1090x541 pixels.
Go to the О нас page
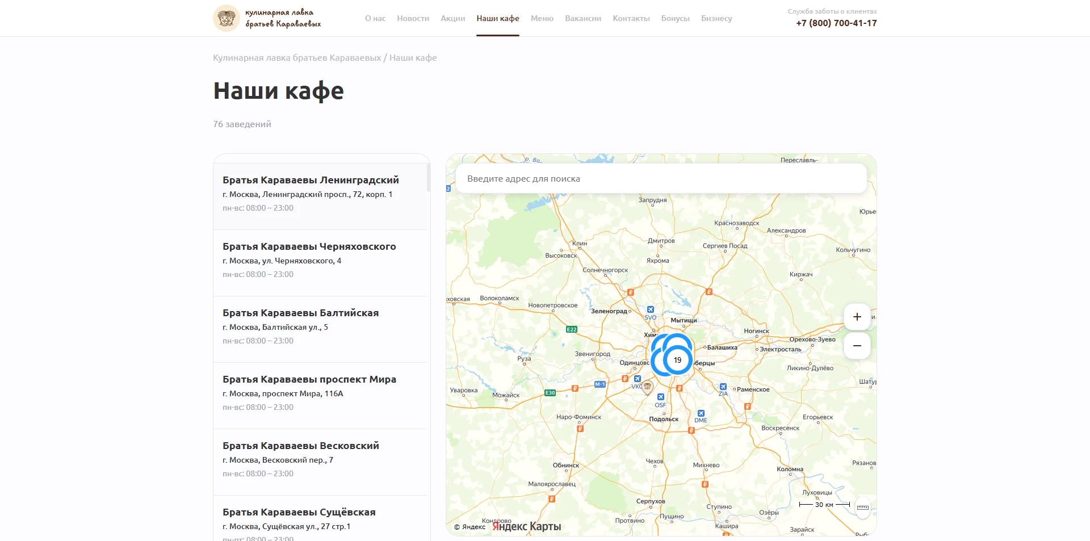point(375,18)
